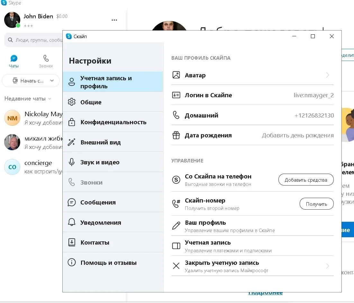Click the lock icon beside Конфиденциальность

(72, 122)
